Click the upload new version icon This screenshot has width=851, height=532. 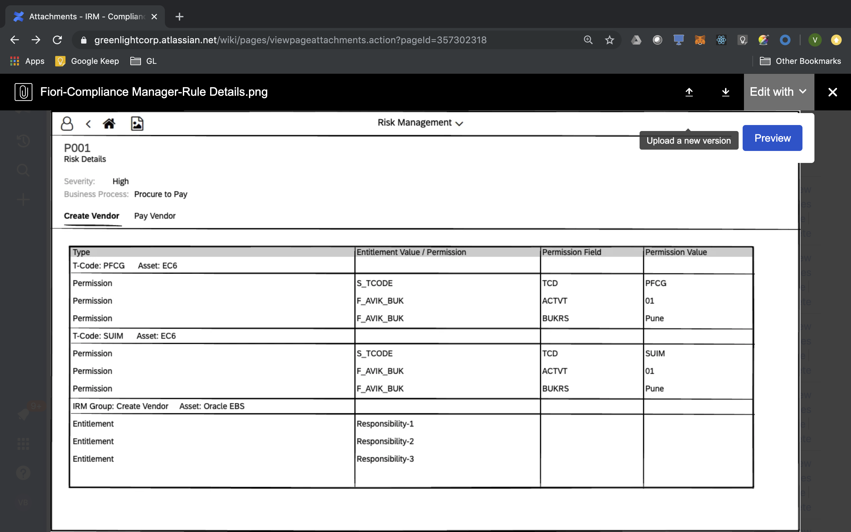[689, 92]
